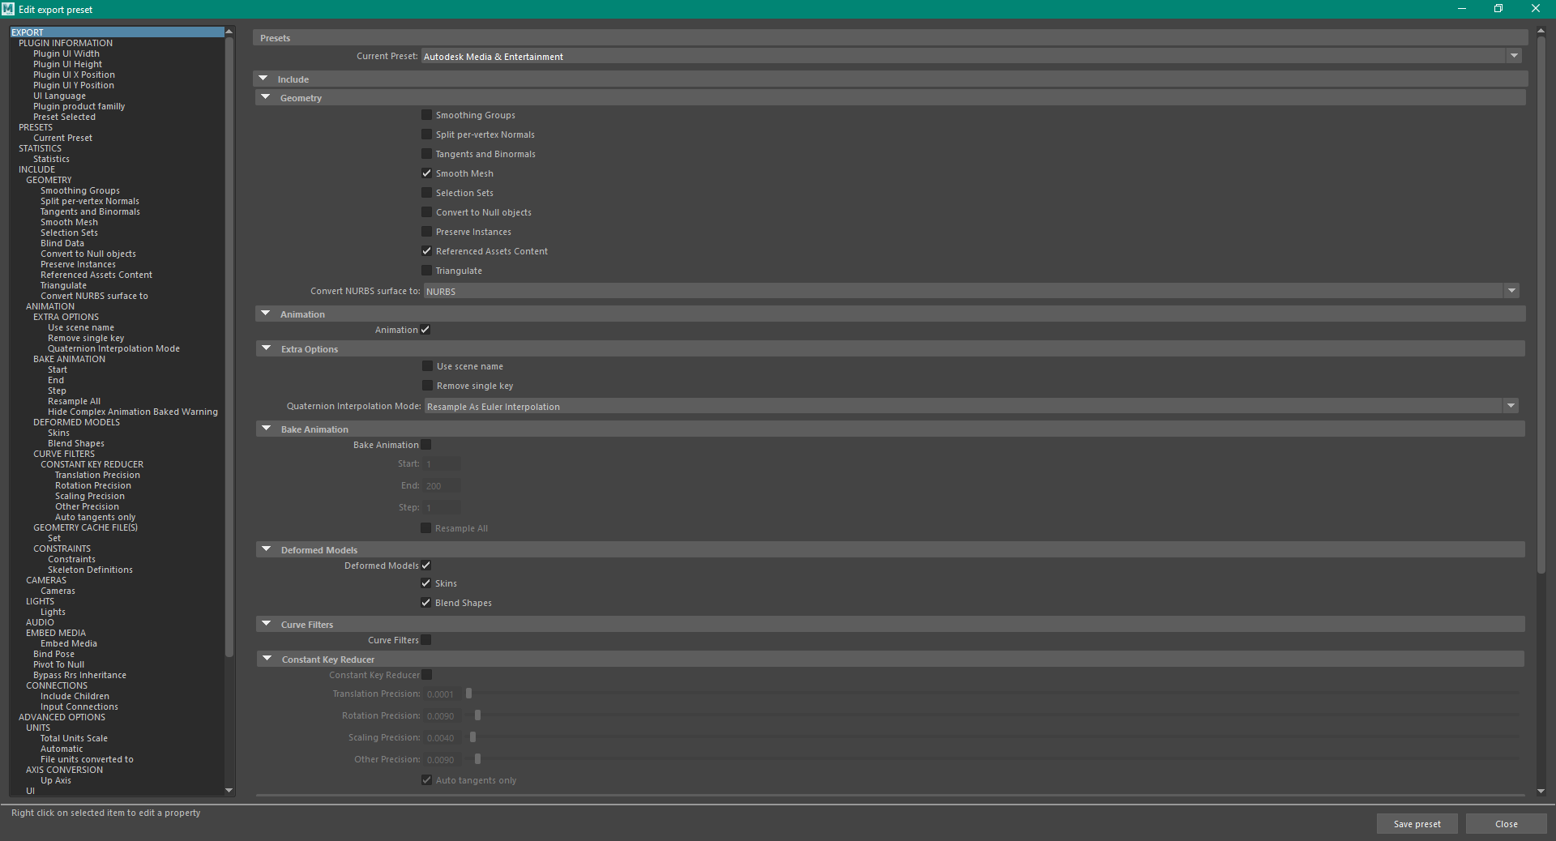Screen dimensions: 1556x841
Task: Adjust the Rotation Precision slider
Action: tap(477, 715)
